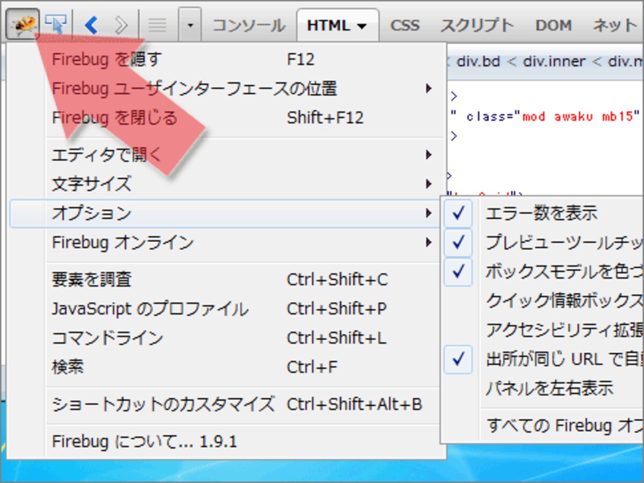Image resolution: width=644 pixels, height=483 pixels.
Task: Toggle プレビューツールチップ option checkmark
Action: 543,242
